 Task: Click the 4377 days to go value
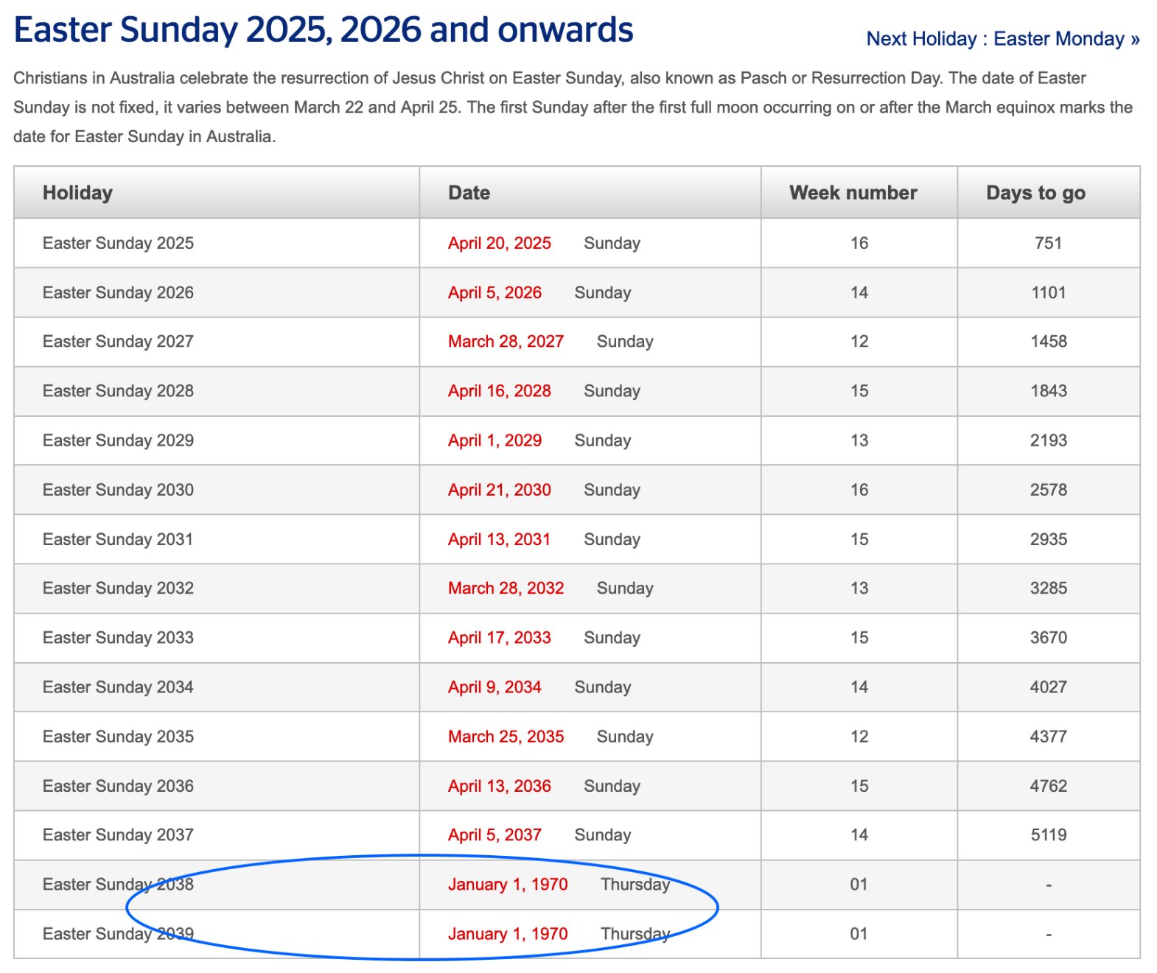tap(1048, 736)
